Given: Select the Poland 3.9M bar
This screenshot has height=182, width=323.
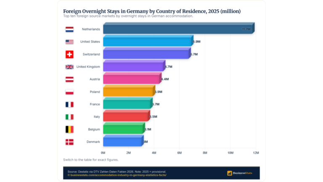Looking at the screenshot, I should (x=129, y=91).
